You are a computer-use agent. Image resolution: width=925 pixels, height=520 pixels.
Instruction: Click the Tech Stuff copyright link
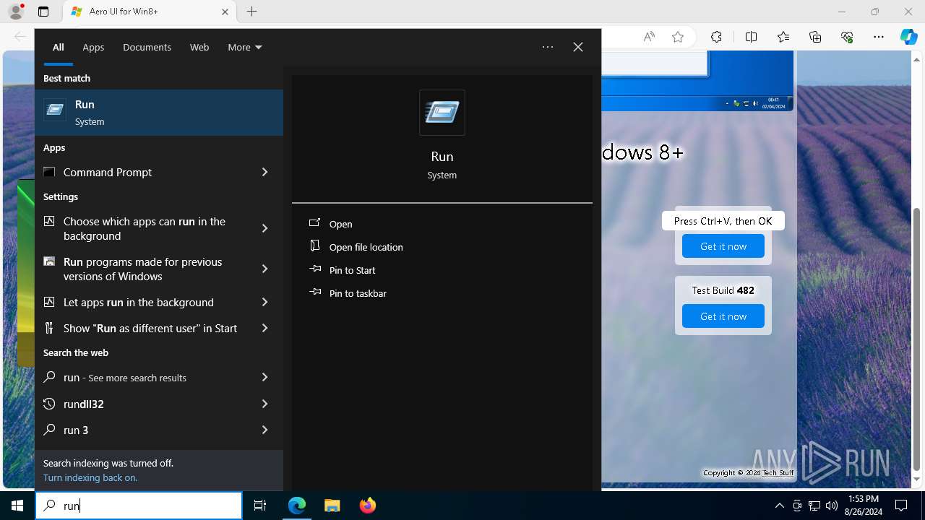[778, 473]
